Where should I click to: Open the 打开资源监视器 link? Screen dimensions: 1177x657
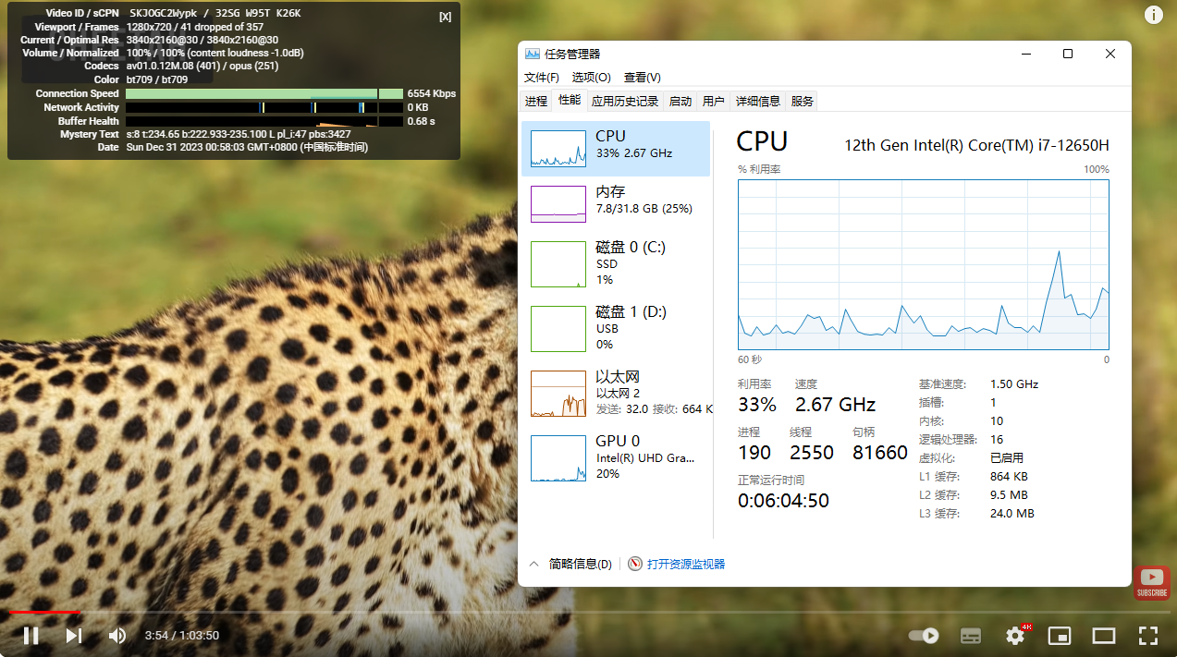pos(685,564)
